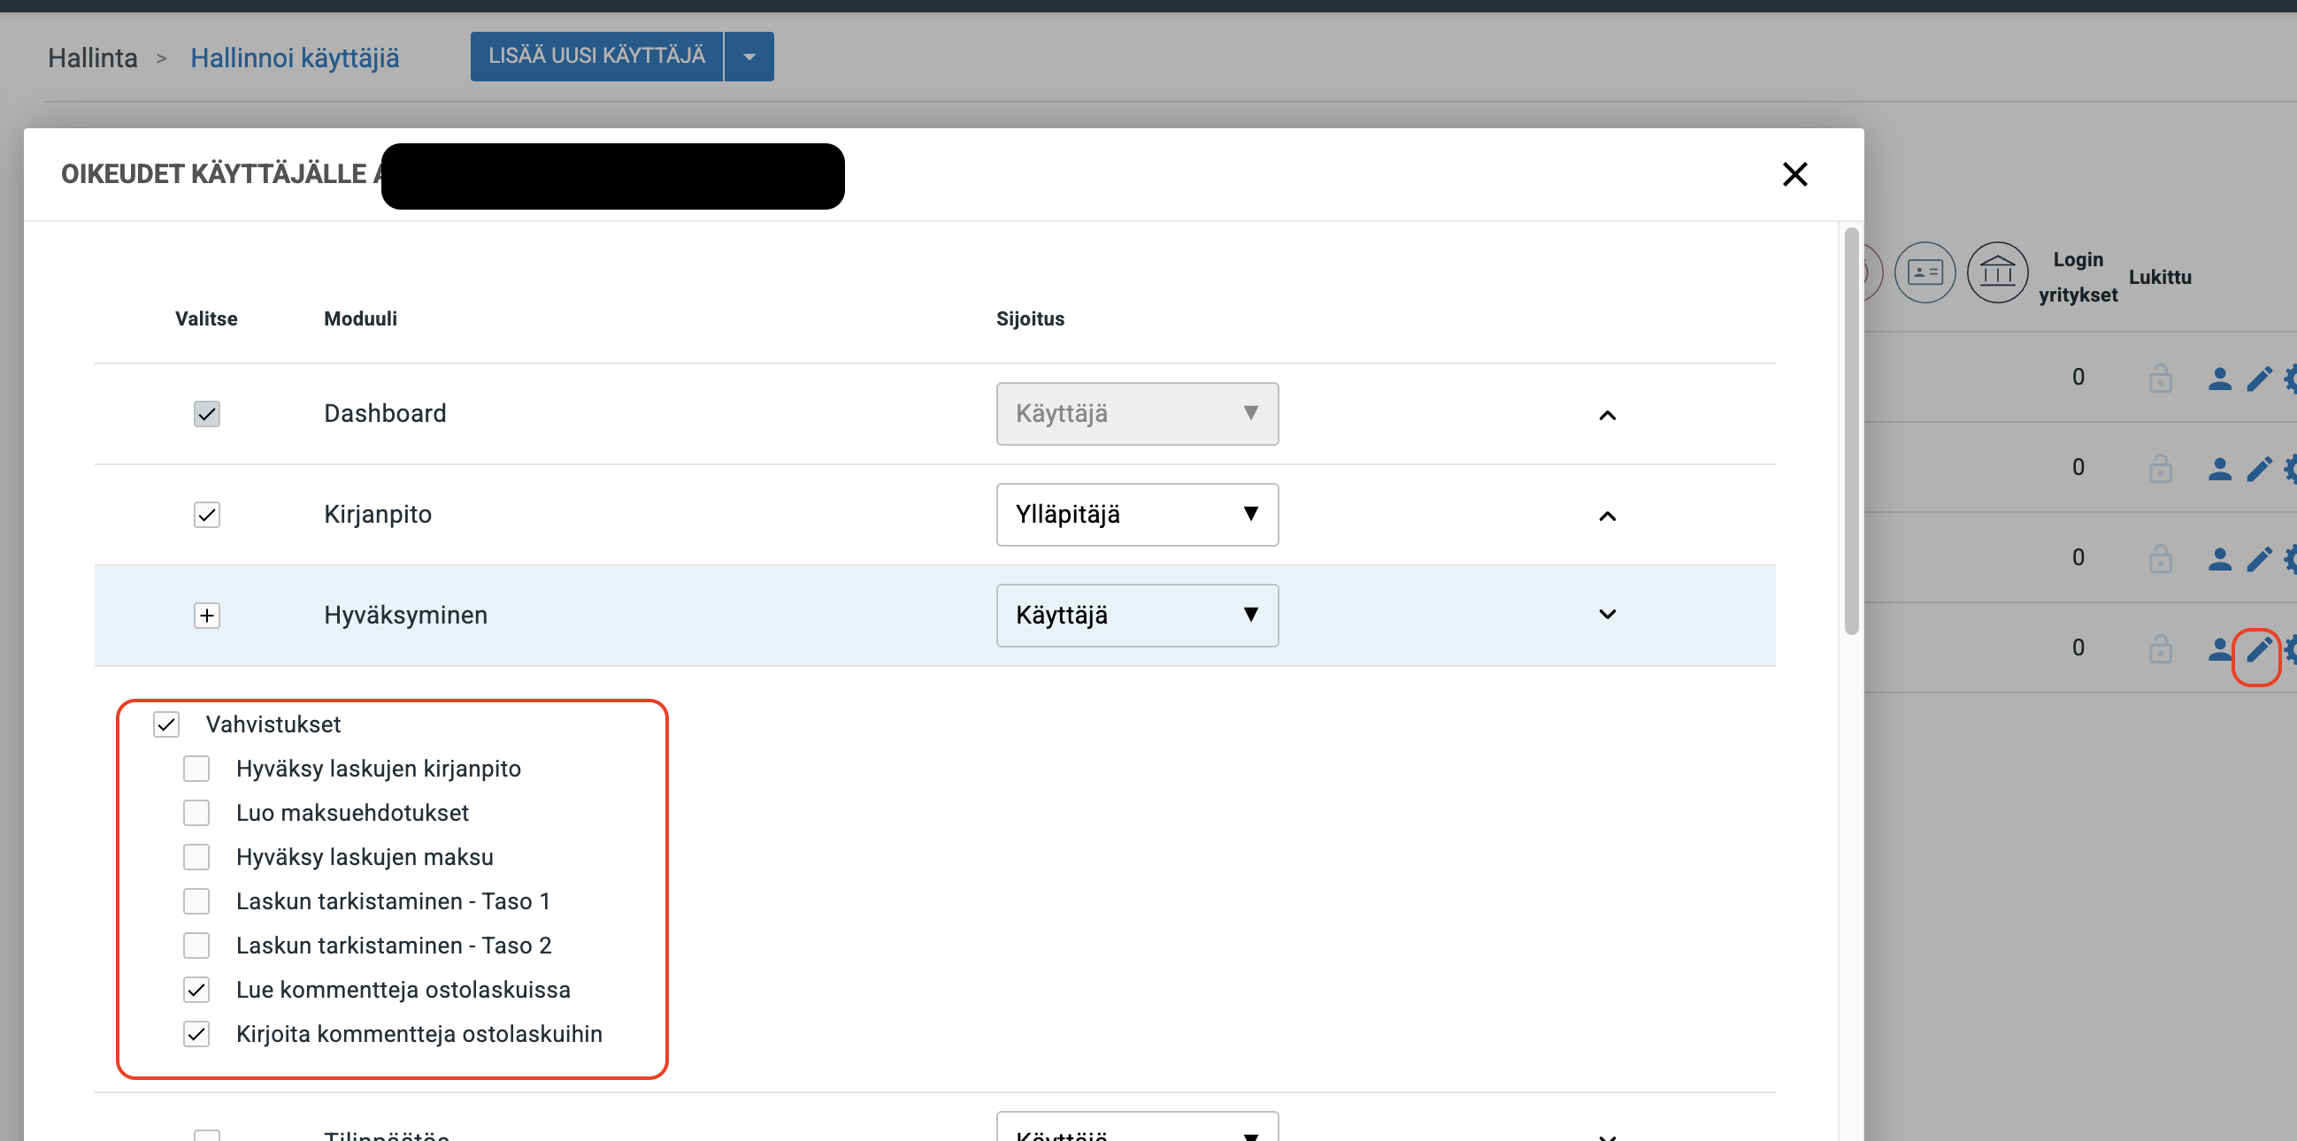
Task: Open the Kirjanpito Ylläpitäjä role dropdown
Action: point(1136,515)
